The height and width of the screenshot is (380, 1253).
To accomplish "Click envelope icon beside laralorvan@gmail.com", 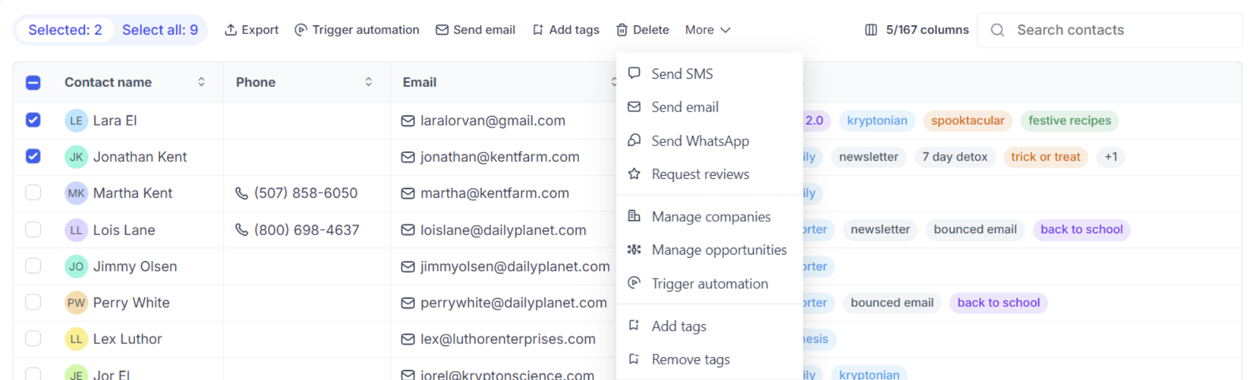I will (x=408, y=120).
